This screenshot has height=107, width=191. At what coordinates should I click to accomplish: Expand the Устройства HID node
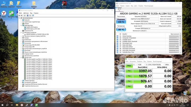(21, 84)
